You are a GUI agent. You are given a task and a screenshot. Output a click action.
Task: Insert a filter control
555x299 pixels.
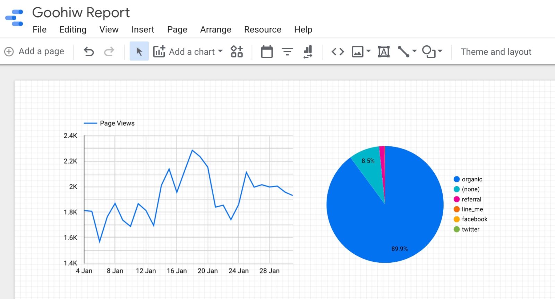[x=287, y=52]
